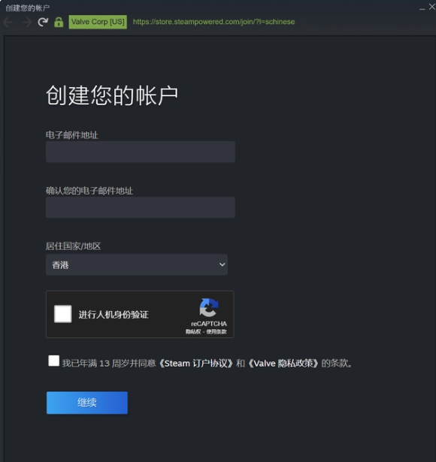Tick the age 13 agreement checkbox
This screenshot has width=436, height=462.
pos(53,361)
